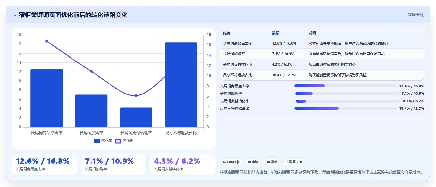Click the blue bar for 长尾词加购率
Viewport: 436px width, 187px height.
click(x=91, y=111)
